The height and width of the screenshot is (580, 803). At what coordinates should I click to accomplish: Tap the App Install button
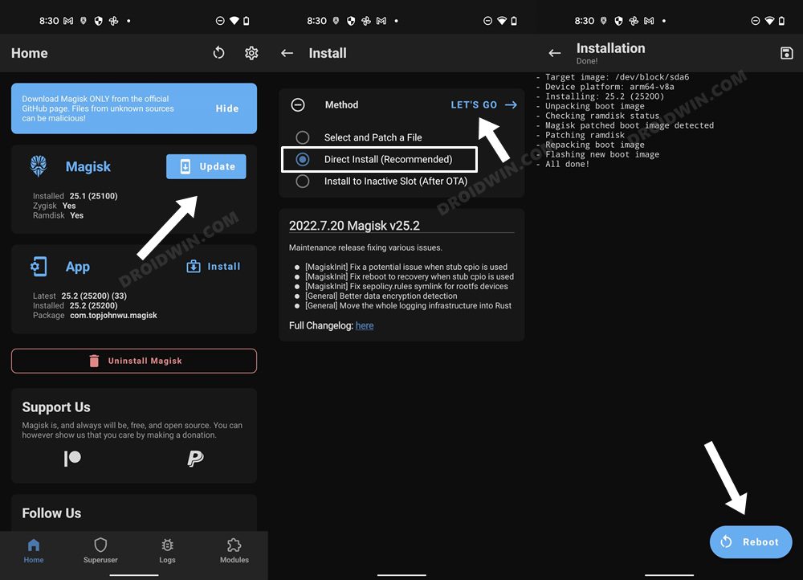(x=213, y=267)
